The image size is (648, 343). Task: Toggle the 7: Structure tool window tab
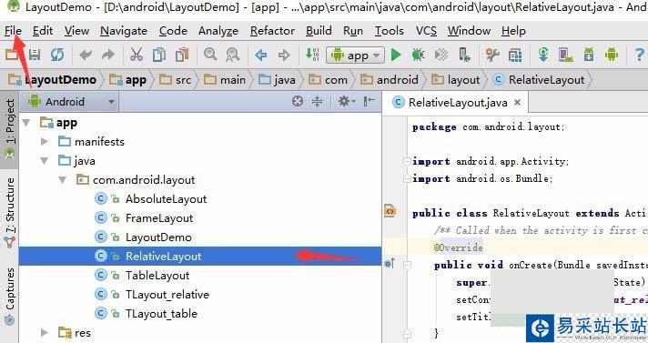point(9,212)
